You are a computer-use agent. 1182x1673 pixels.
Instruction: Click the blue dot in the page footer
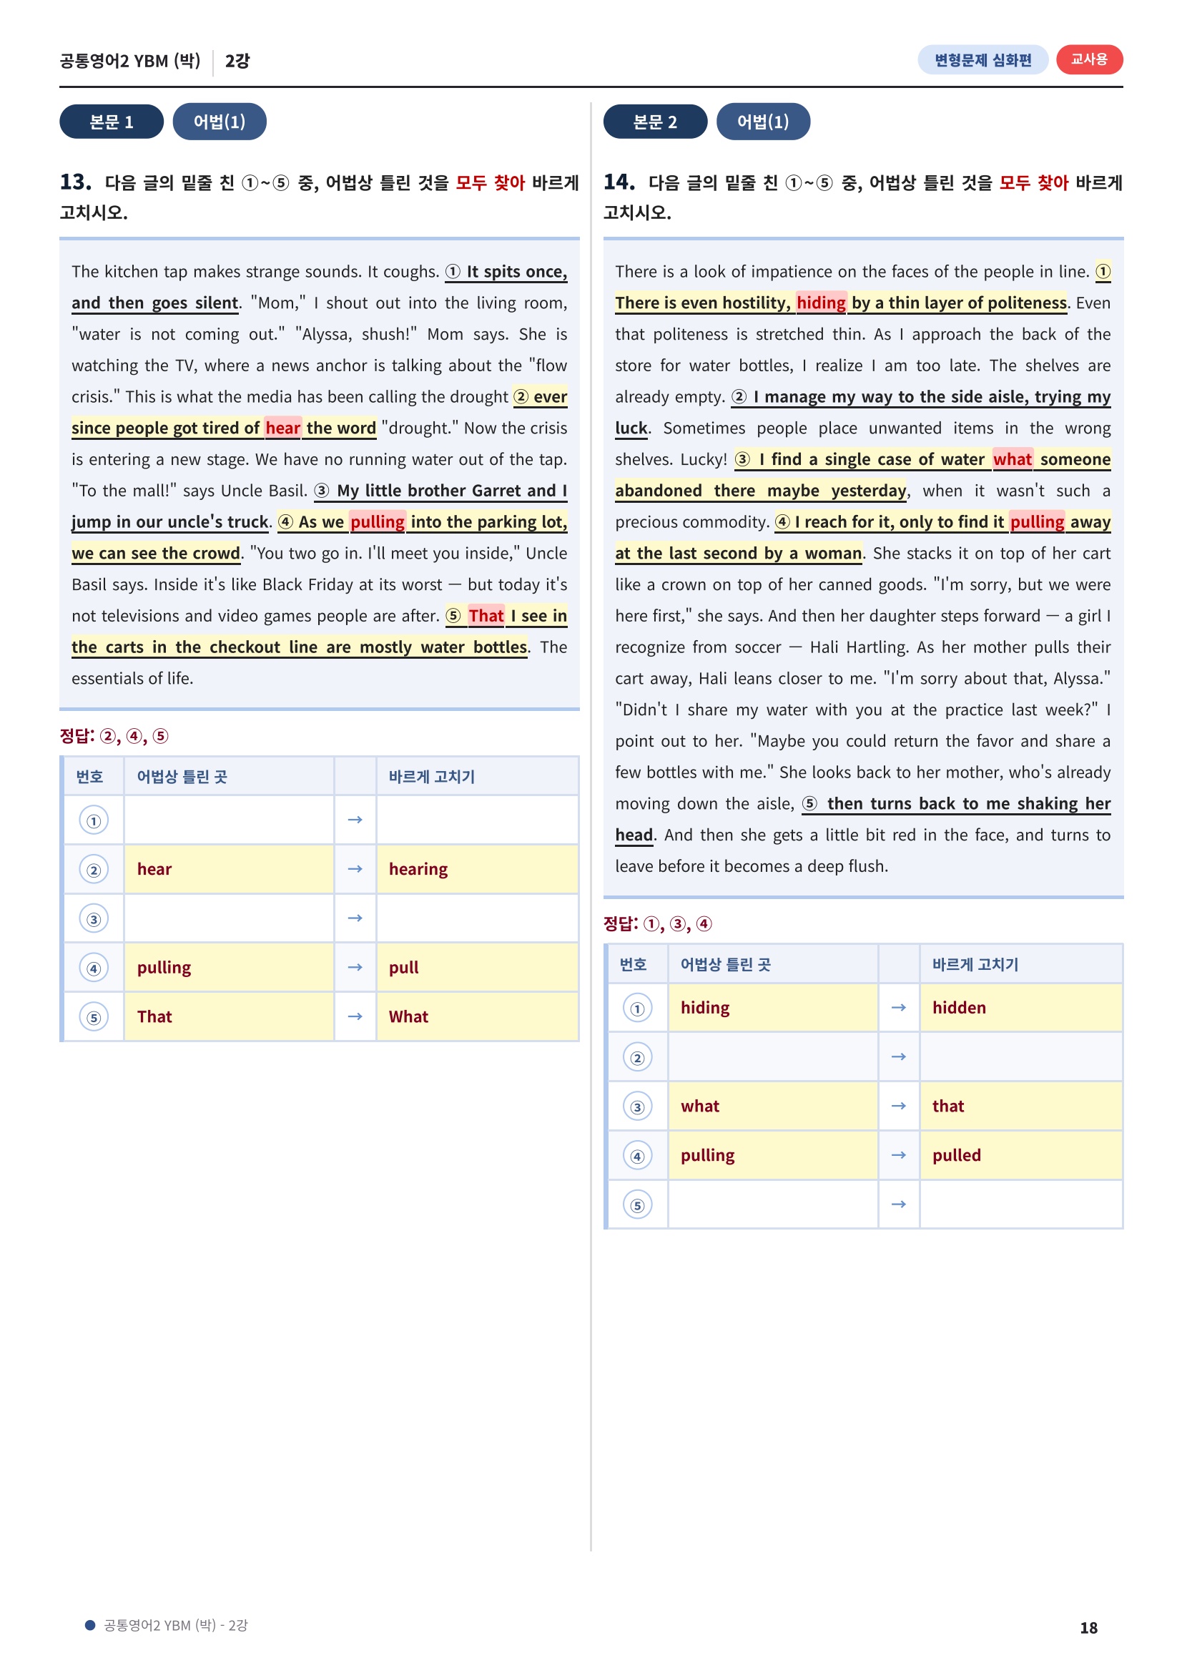pos(90,1624)
